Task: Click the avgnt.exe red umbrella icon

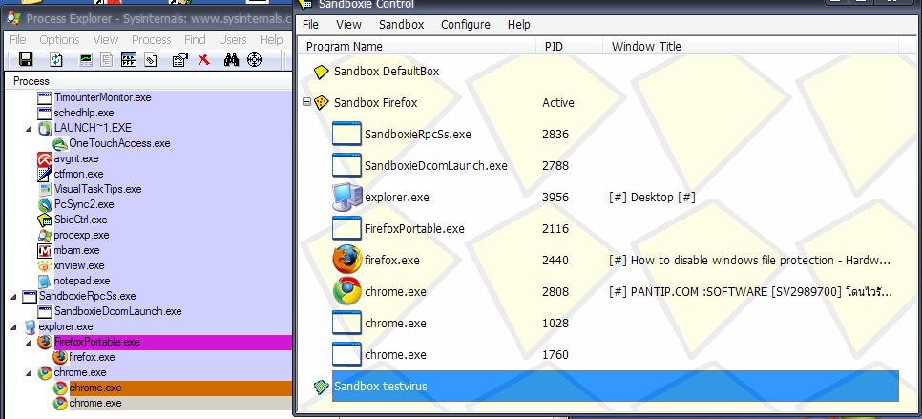Action: (x=45, y=158)
